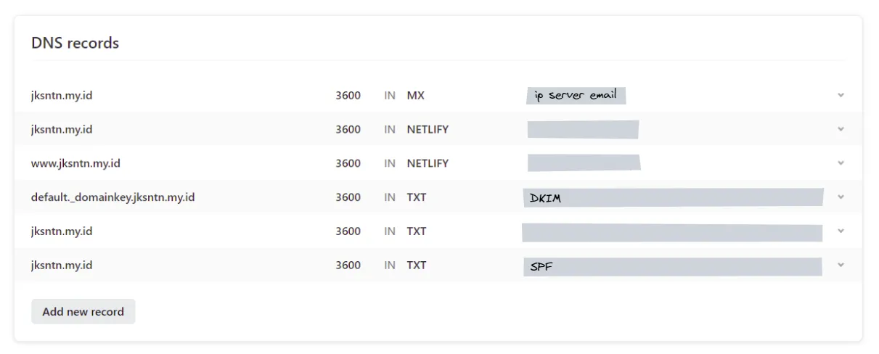Click the jksntn.my.id name in MX row

62,95
